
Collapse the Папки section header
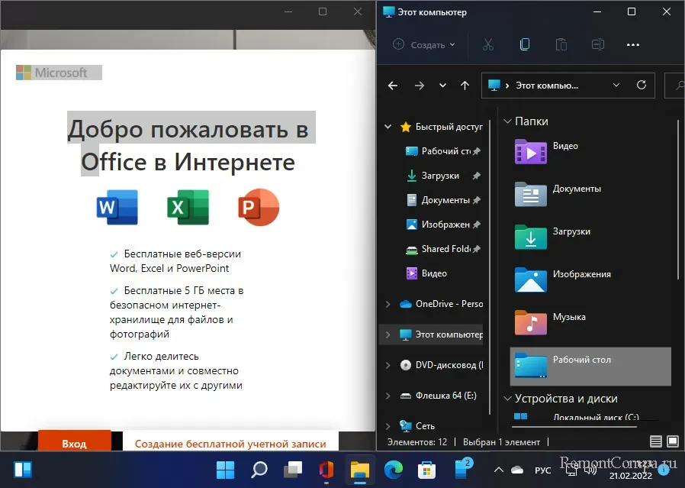pos(507,121)
